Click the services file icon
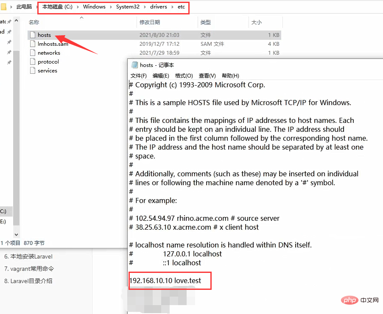Screen dimensions: 383x314 [x=33, y=71]
